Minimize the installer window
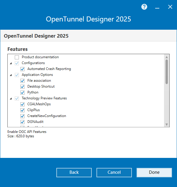This screenshot has width=177, height=187. point(157,8)
